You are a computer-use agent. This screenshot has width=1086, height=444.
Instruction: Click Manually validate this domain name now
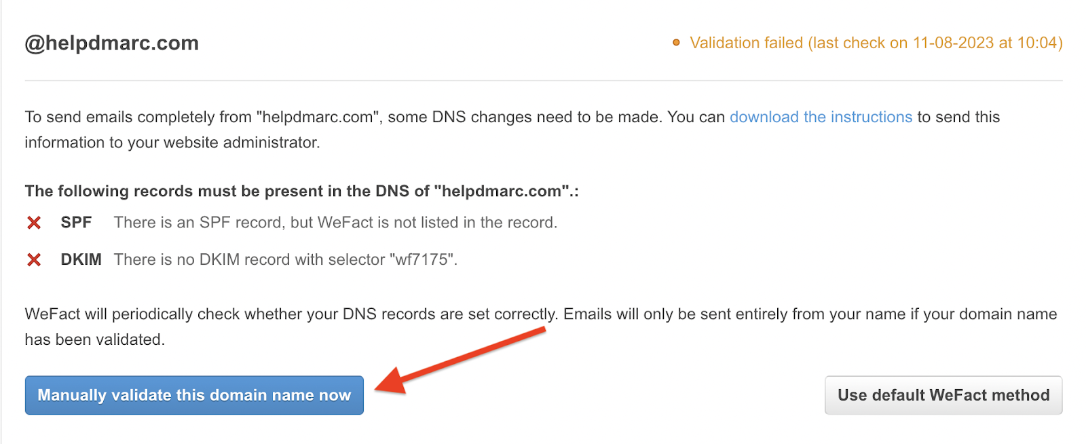pyautogui.click(x=193, y=395)
